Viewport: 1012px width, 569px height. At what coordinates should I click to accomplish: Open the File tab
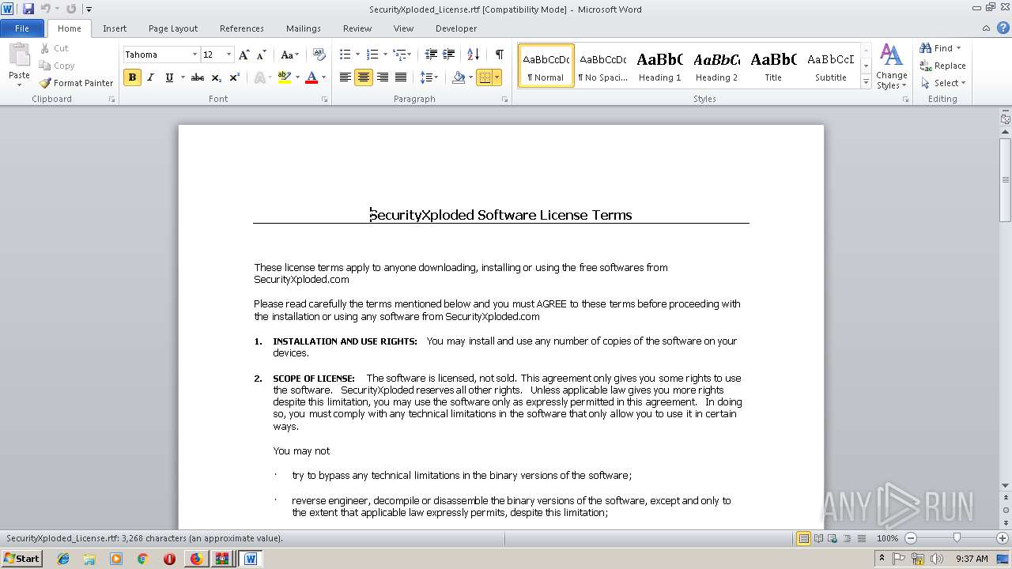click(x=22, y=28)
